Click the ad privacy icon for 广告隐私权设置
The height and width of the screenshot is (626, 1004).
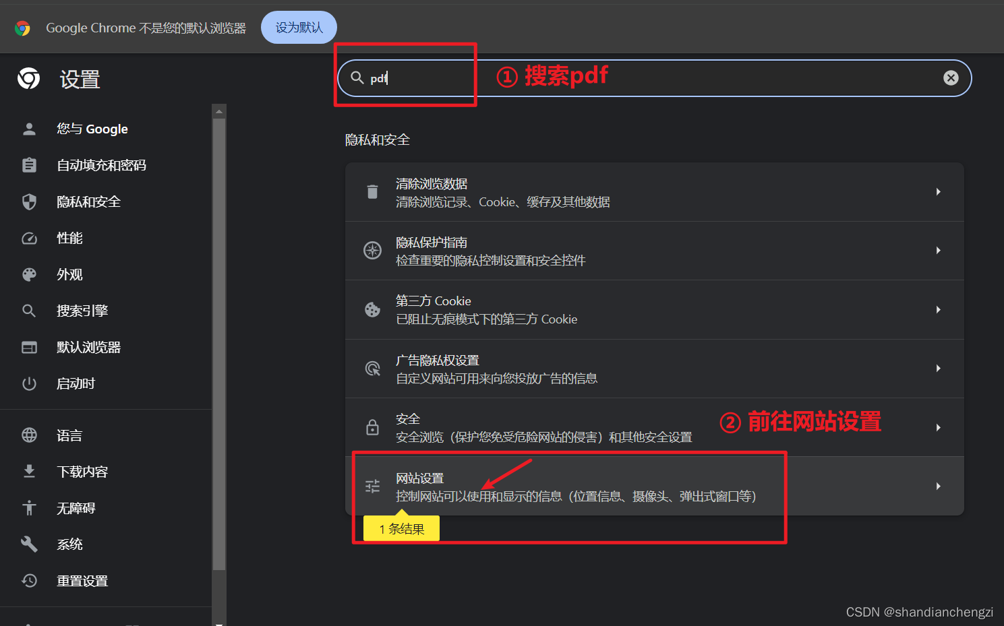(372, 368)
